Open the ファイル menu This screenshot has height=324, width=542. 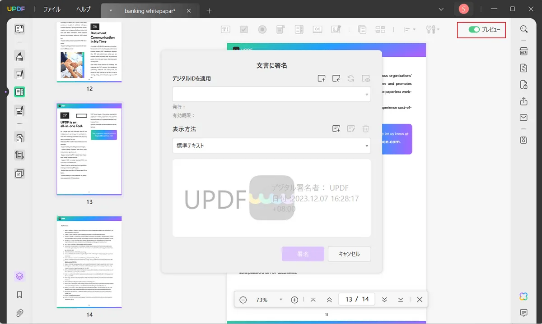52,9
